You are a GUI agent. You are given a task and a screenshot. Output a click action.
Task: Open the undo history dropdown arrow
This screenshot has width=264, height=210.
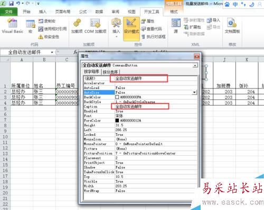(x=23, y=3)
